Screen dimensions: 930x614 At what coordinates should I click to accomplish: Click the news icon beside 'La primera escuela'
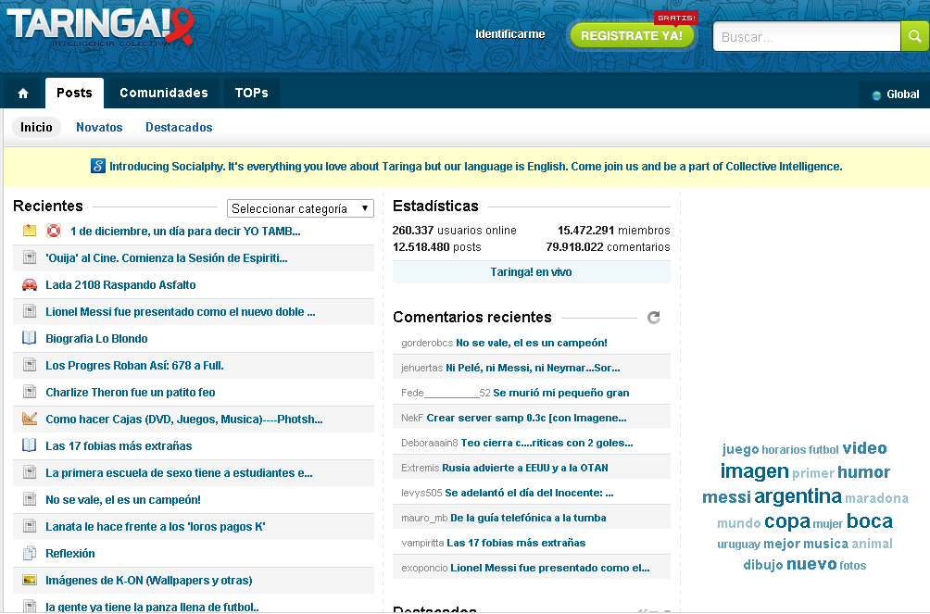click(x=30, y=473)
